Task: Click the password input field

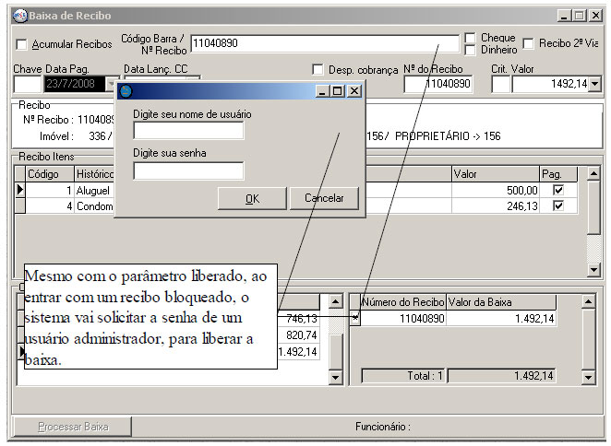Action: point(188,170)
